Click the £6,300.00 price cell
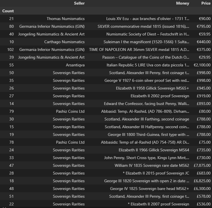This screenshot has width=212, height=208. tap(202, 189)
